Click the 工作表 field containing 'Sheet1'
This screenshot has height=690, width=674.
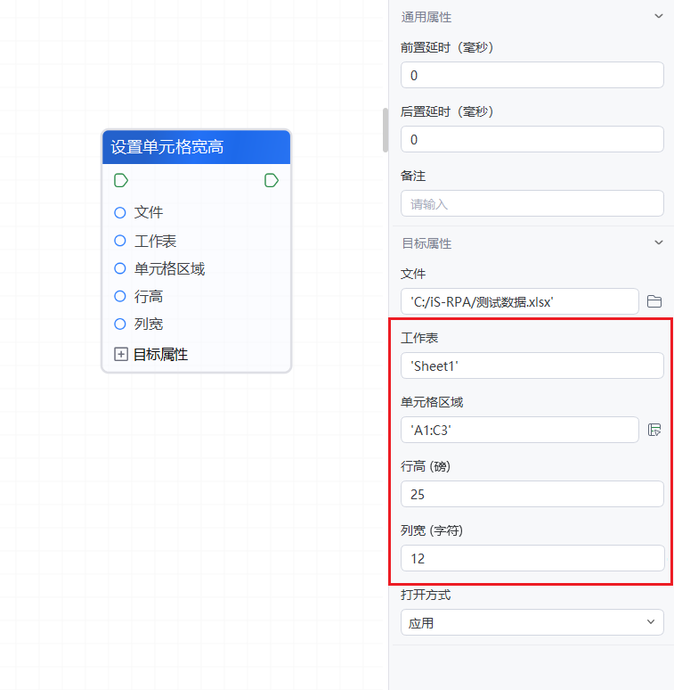pos(532,366)
